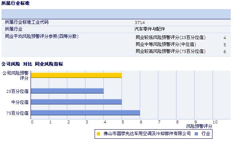Click the 同业中等风险预警评分 row

pyautogui.click(x=181, y=44)
